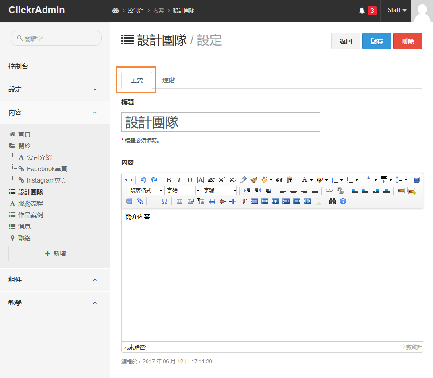
Task: Expand the 教學 sidebar section
Action: point(55,303)
